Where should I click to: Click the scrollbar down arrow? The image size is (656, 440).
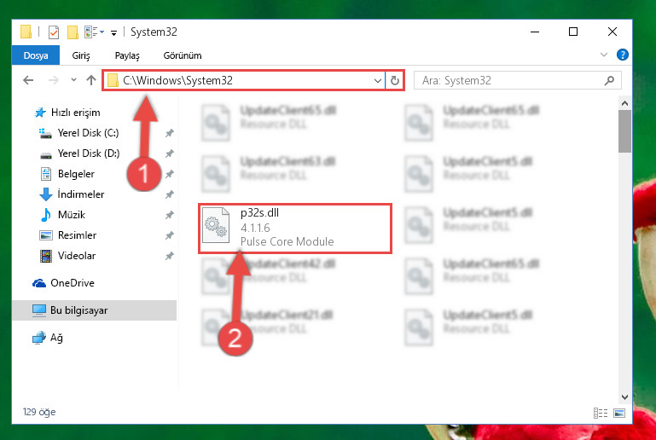point(624,397)
